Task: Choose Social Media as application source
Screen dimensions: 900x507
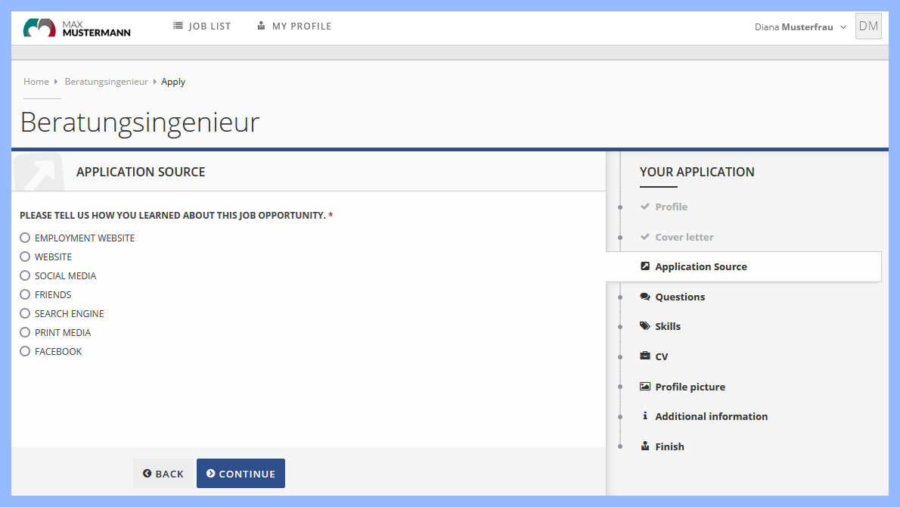Action: point(25,275)
